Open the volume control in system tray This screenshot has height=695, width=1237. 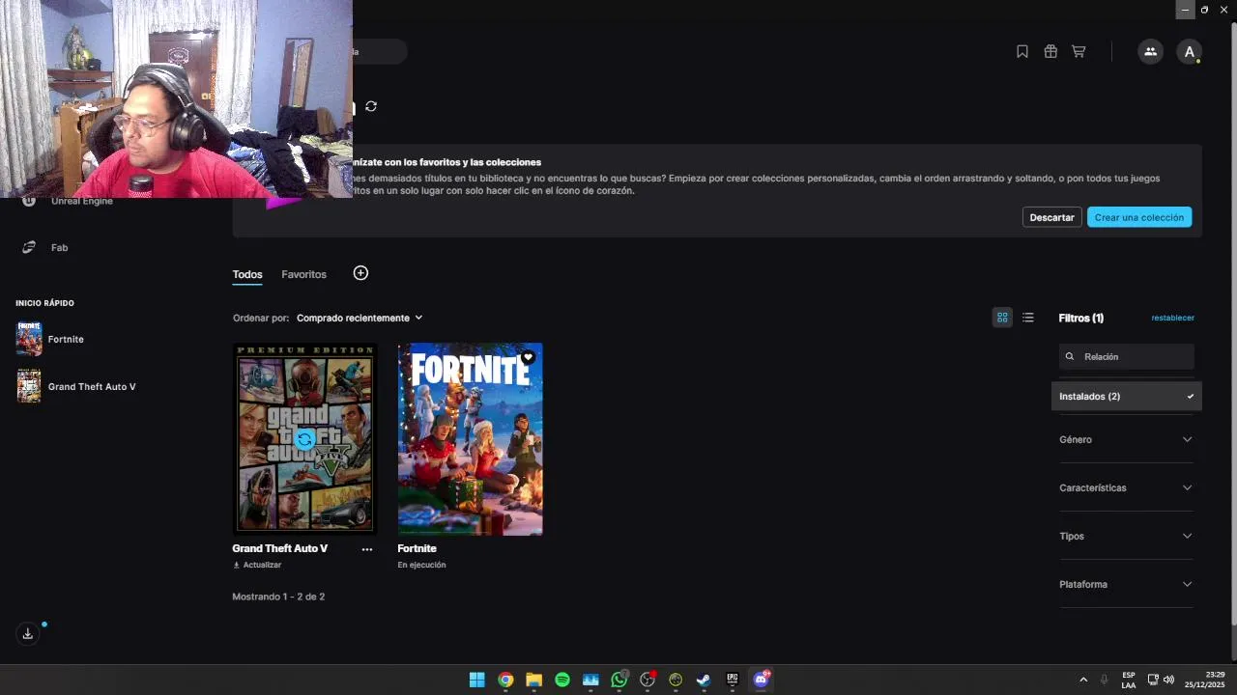[1169, 680]
